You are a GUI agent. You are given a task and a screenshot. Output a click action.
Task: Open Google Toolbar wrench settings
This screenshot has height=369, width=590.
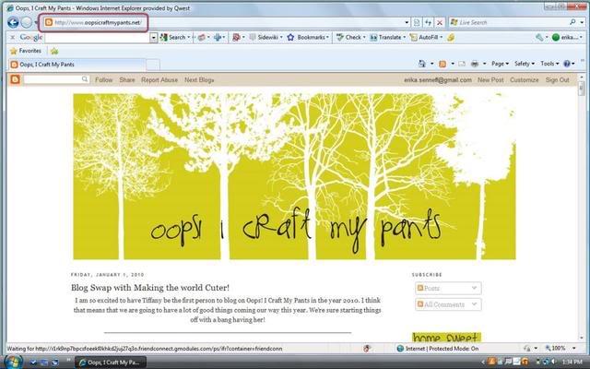click(x=540, y=37)
